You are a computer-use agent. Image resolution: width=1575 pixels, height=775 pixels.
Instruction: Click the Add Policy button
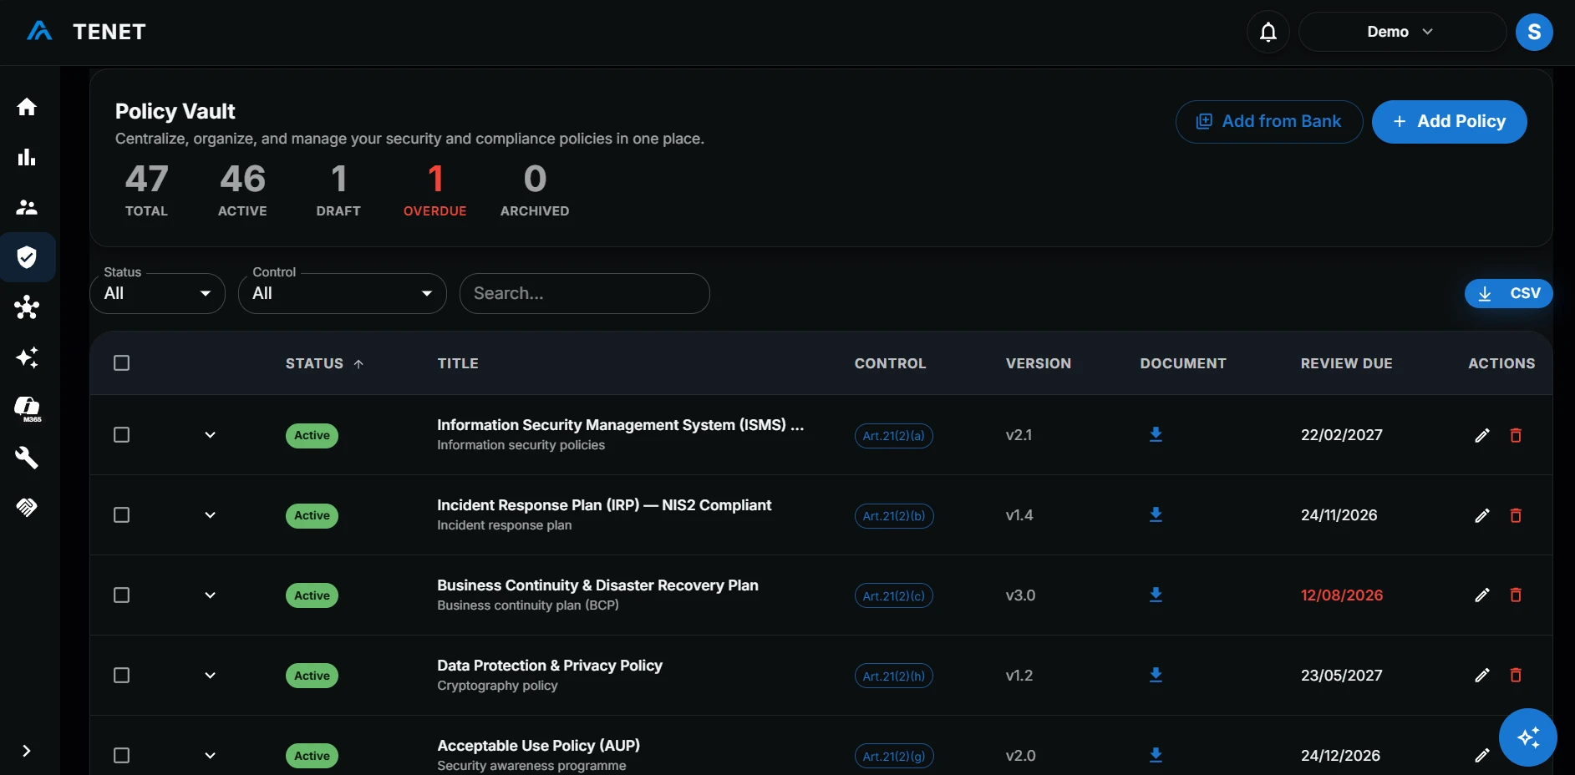coord(1450,122)
